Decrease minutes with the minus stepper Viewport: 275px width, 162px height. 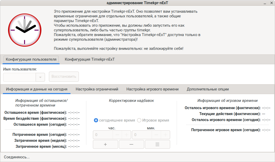coord(156,135)
